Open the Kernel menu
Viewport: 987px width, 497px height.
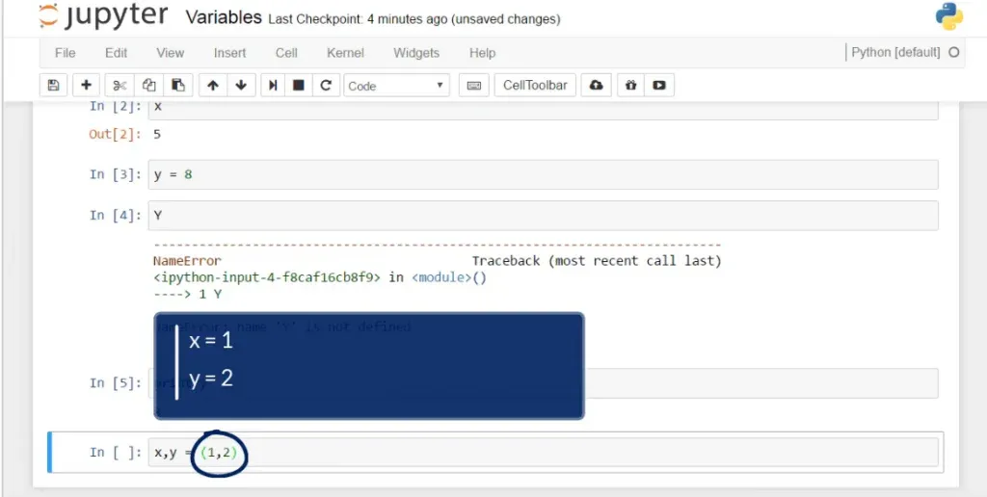pos(345,53)
